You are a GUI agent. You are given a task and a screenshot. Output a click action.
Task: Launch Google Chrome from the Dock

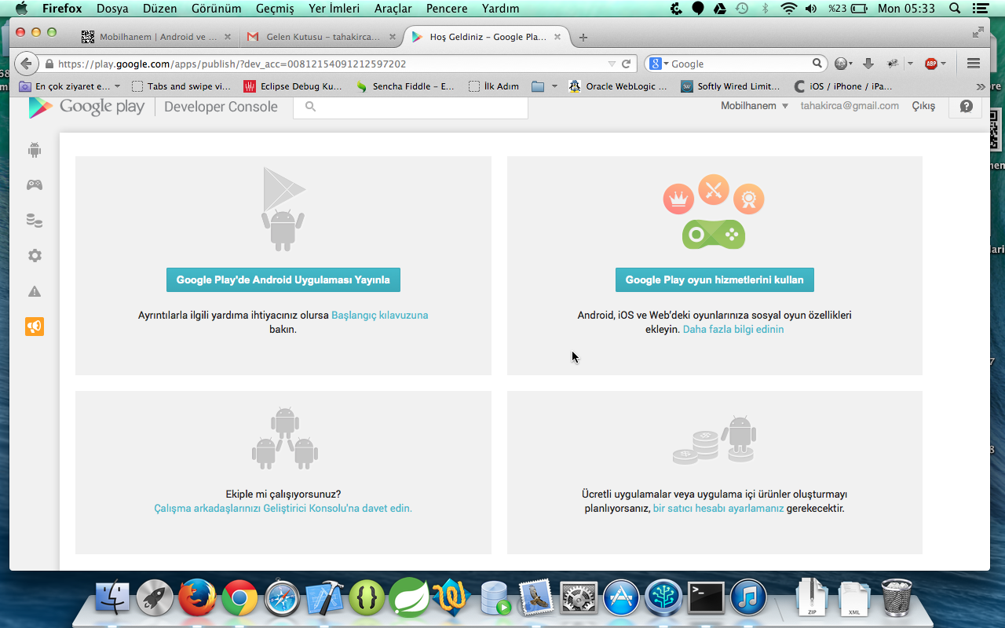[x=239, y=599]
